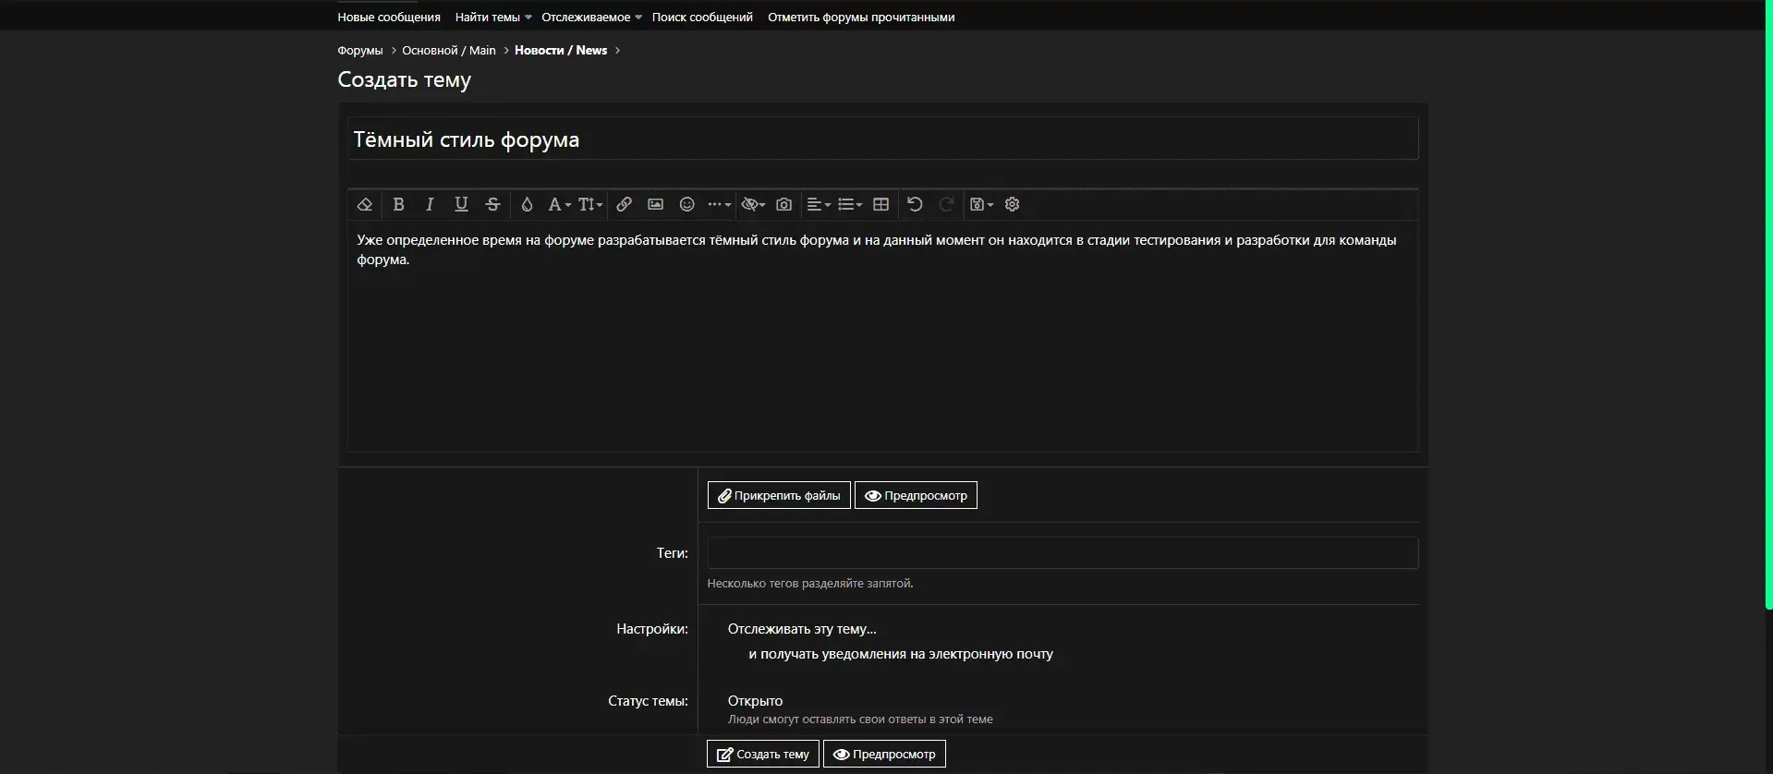Toggle the Открыто topic status option
This screenshot has height=774, width=1773.
point(755,701)
